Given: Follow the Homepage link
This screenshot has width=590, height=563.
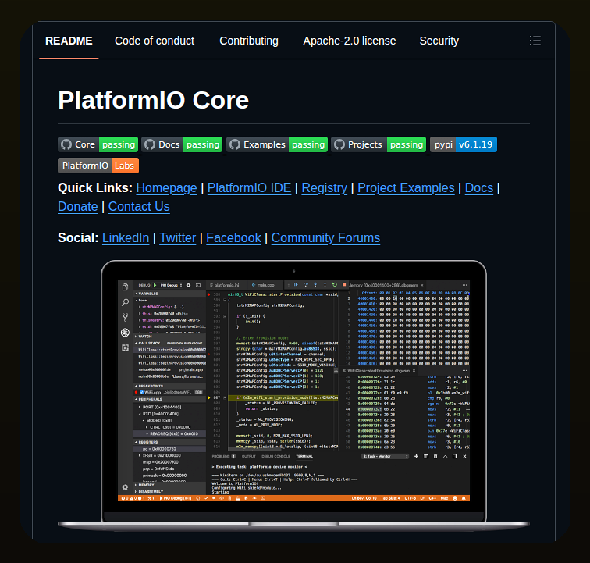Looking at the screenshot, I should click(x=166, y=188).
